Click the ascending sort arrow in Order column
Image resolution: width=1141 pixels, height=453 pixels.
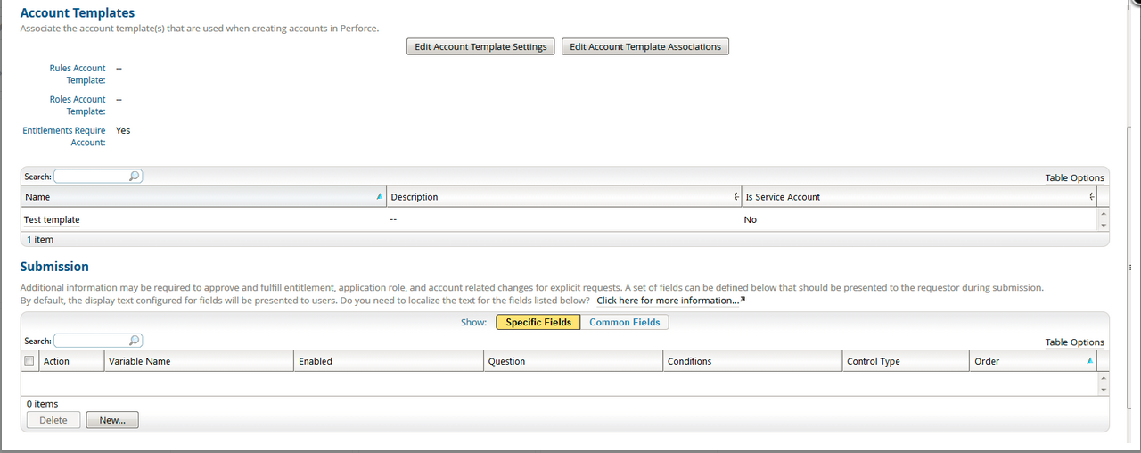(x=1089, y=361)
